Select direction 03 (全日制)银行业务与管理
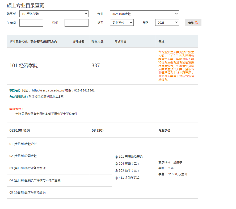 point(27,168)
